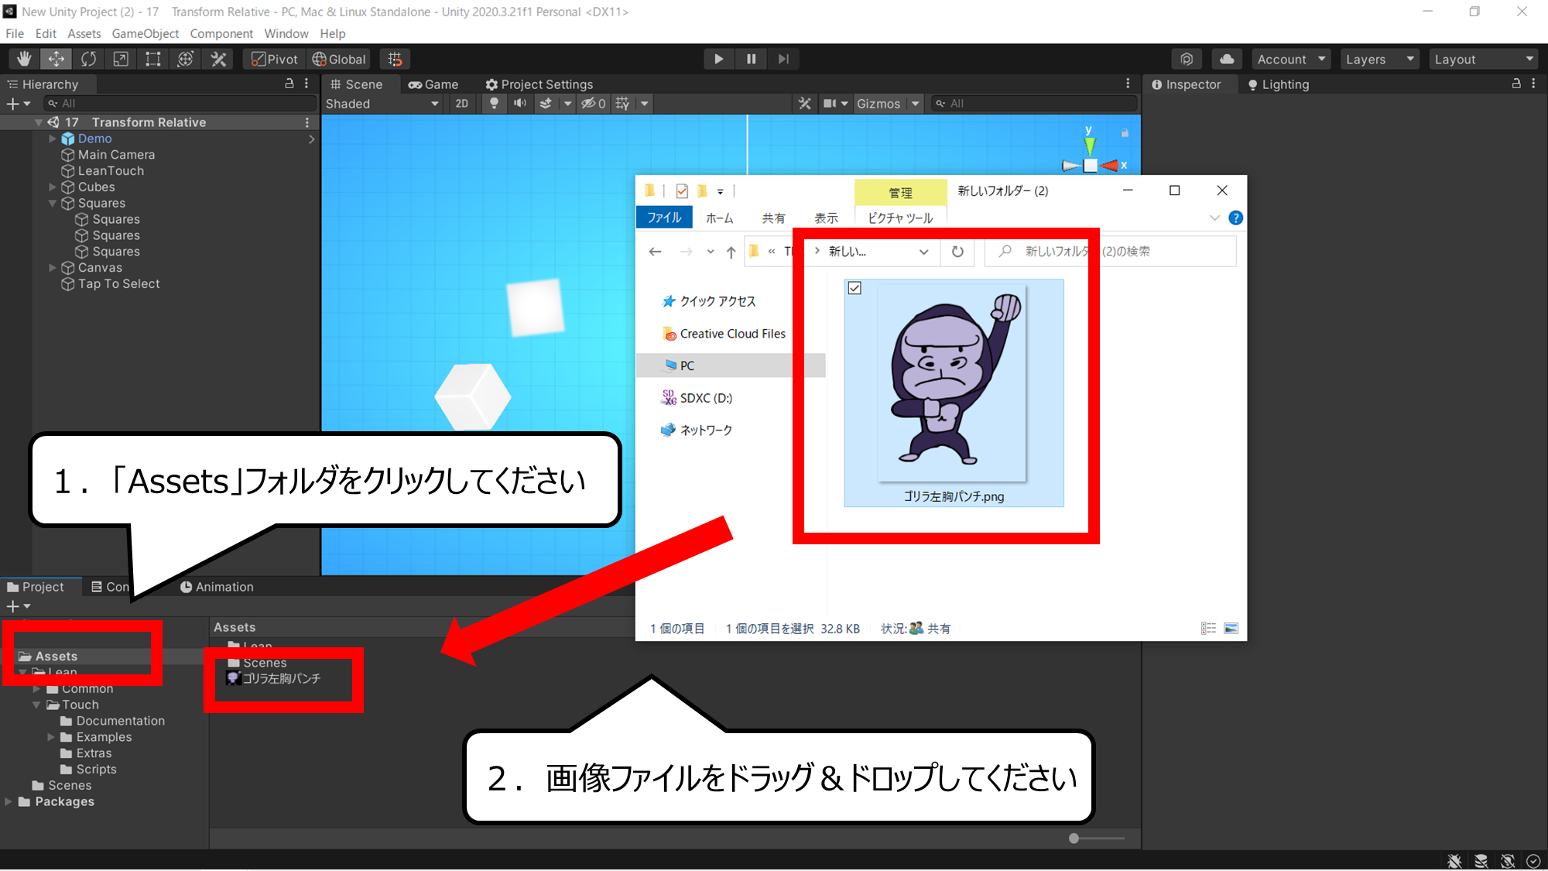Open the Layers dropdown
This screenshot has height=871, width=1548.
(x=1380, y=59)
